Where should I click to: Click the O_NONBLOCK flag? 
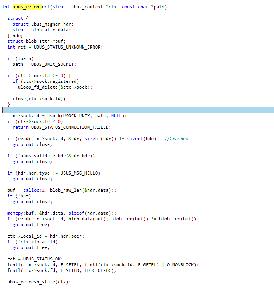coord(184,265)
